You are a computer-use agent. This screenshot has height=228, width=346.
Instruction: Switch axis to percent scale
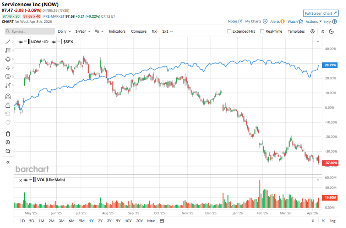pos(324,221)
